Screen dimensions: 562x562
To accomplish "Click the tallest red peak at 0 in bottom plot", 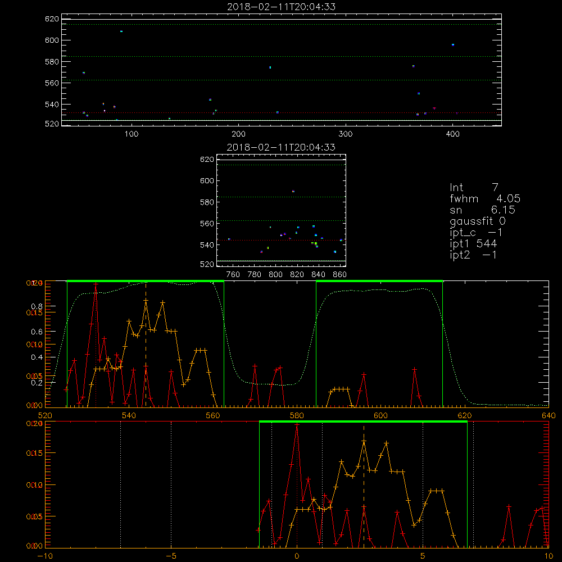I will pos(297,425).
